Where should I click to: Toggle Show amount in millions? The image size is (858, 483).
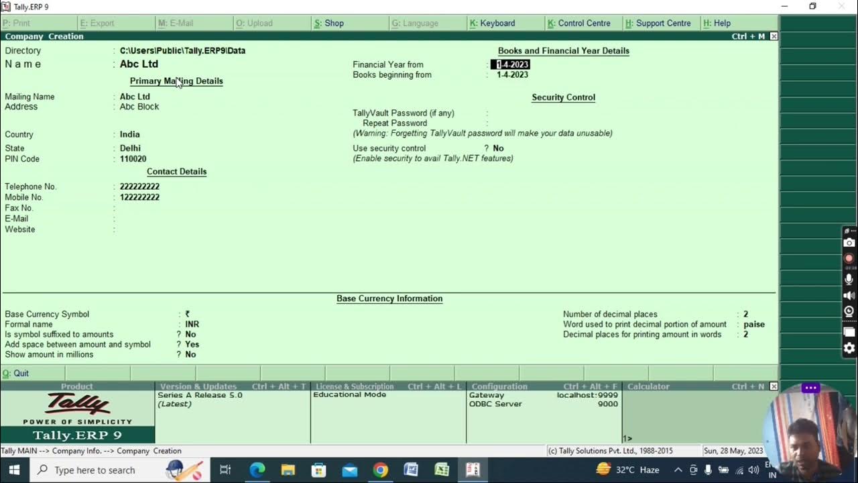(x=190, y=354)
